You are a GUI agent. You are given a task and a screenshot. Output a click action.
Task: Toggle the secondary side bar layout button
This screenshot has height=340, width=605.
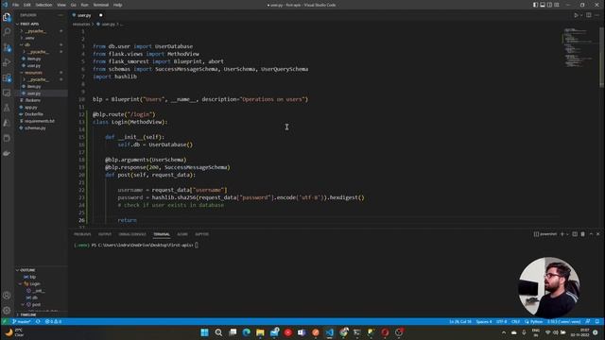[549, 5]
